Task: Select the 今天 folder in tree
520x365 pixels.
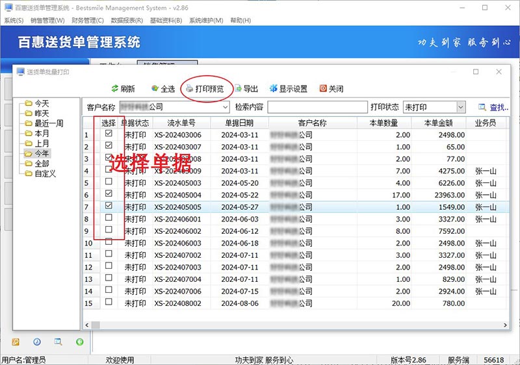Action: [37, 103]
